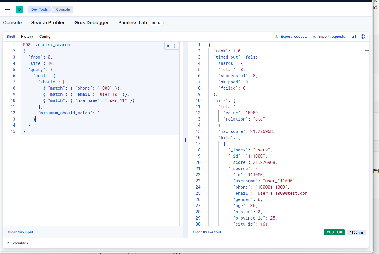Switch to the Search Profiler tab
Viewport: 379px width, 254px height.
pos(48,23)
